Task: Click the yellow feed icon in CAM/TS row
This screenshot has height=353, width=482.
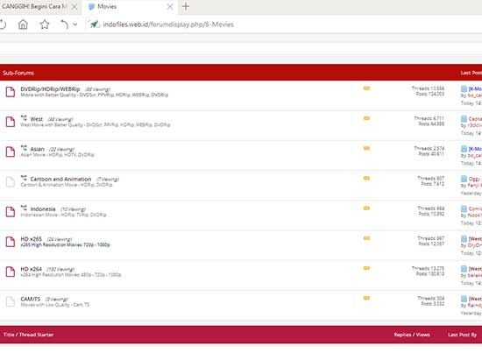Action: point(366,298)
